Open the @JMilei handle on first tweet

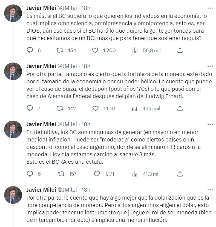pyautogui.click(x=67, y=8)
